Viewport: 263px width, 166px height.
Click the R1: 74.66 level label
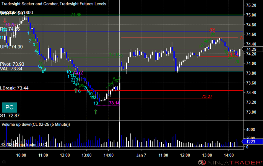(10, 29)
